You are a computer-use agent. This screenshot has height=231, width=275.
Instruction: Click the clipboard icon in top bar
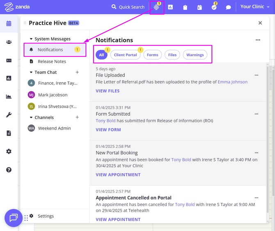[x=185, y=7]
